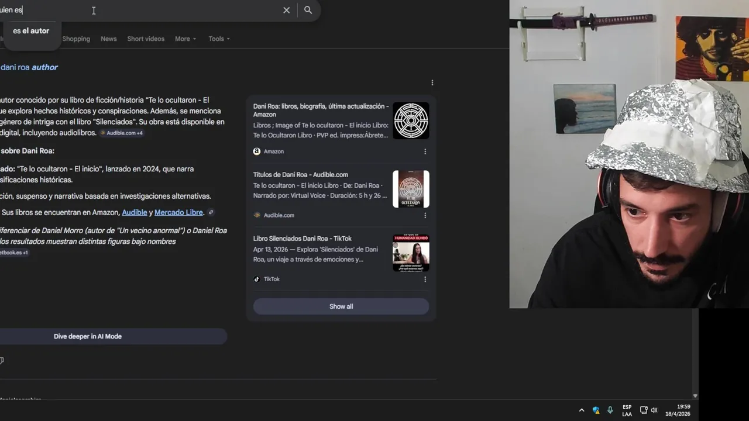This screenshot has height=421, width=749.
Task: Open the AI overview three-dot menu
Action: (x=432, y=83)
